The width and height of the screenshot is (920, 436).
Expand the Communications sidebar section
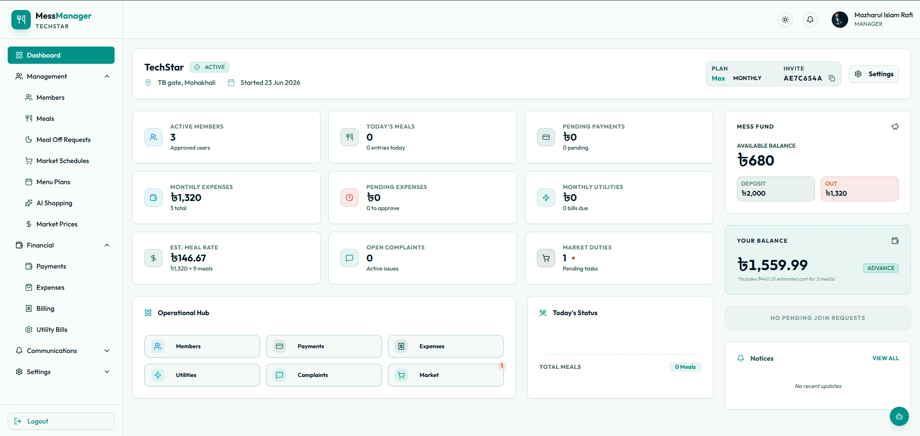click(61, 351)
